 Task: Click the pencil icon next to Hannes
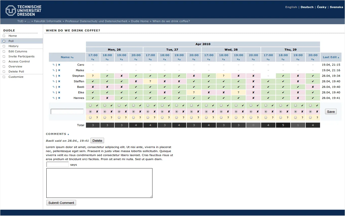(53, 98)
